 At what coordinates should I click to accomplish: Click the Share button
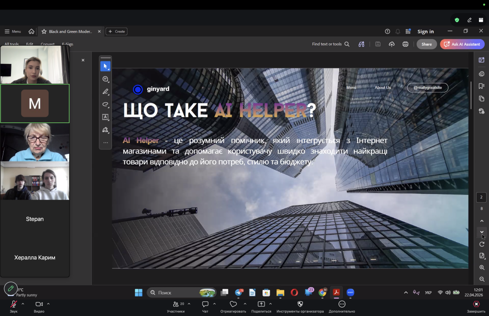point(426,44)
